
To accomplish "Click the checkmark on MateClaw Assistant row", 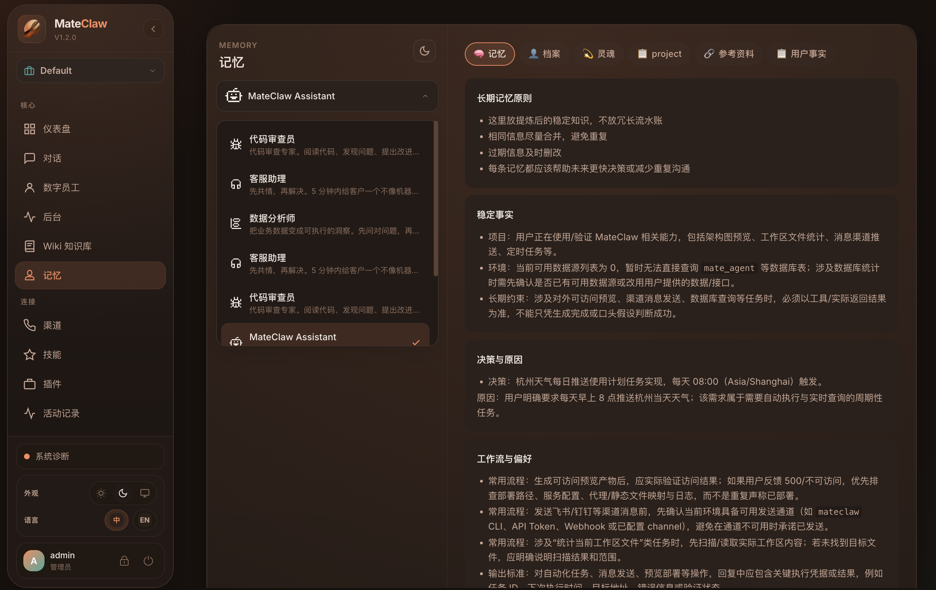I will [416, 342].
